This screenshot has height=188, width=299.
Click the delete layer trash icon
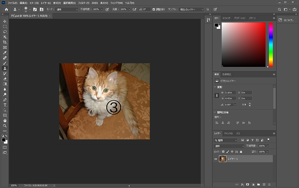pos(269,185)
